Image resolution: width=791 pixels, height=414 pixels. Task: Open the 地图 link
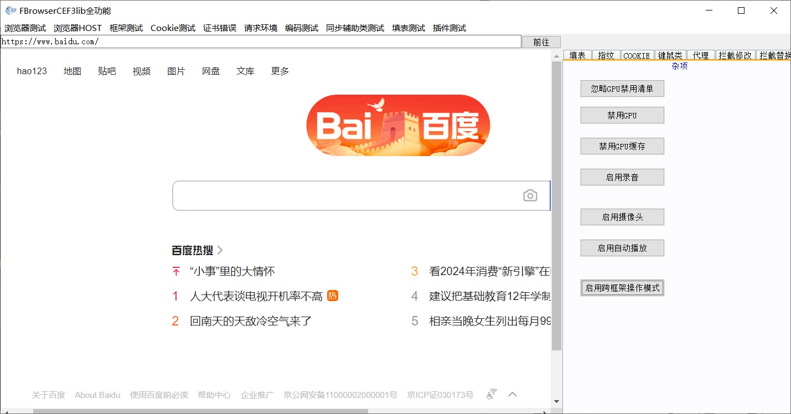[73, 71]
